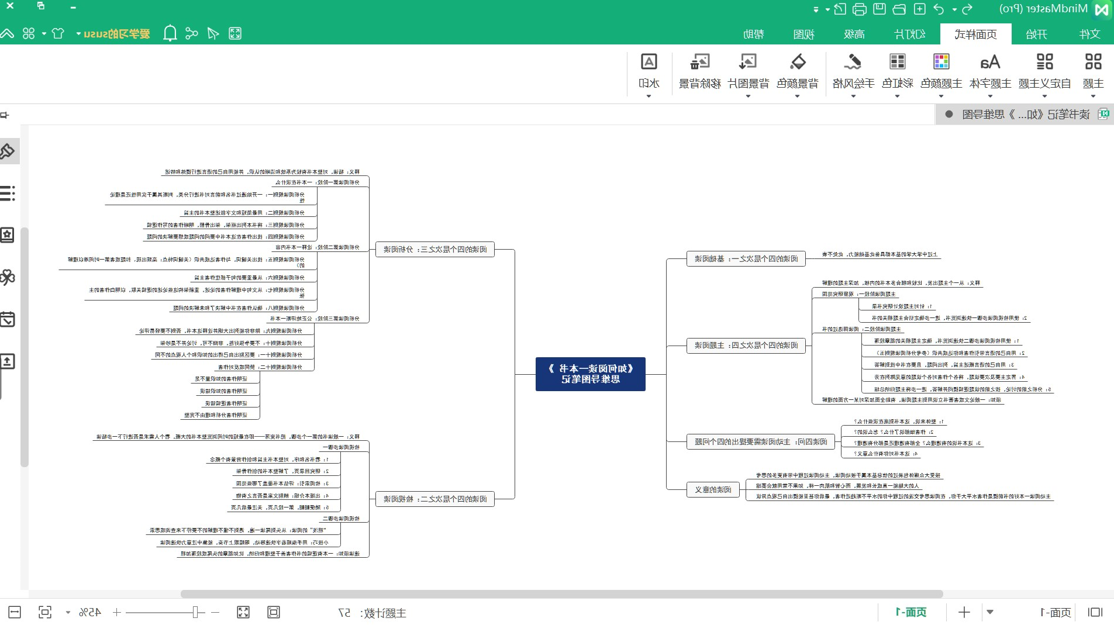Open the 文件 menu tab
This screenshot has width=1114, height=625.
(1089, 34)
